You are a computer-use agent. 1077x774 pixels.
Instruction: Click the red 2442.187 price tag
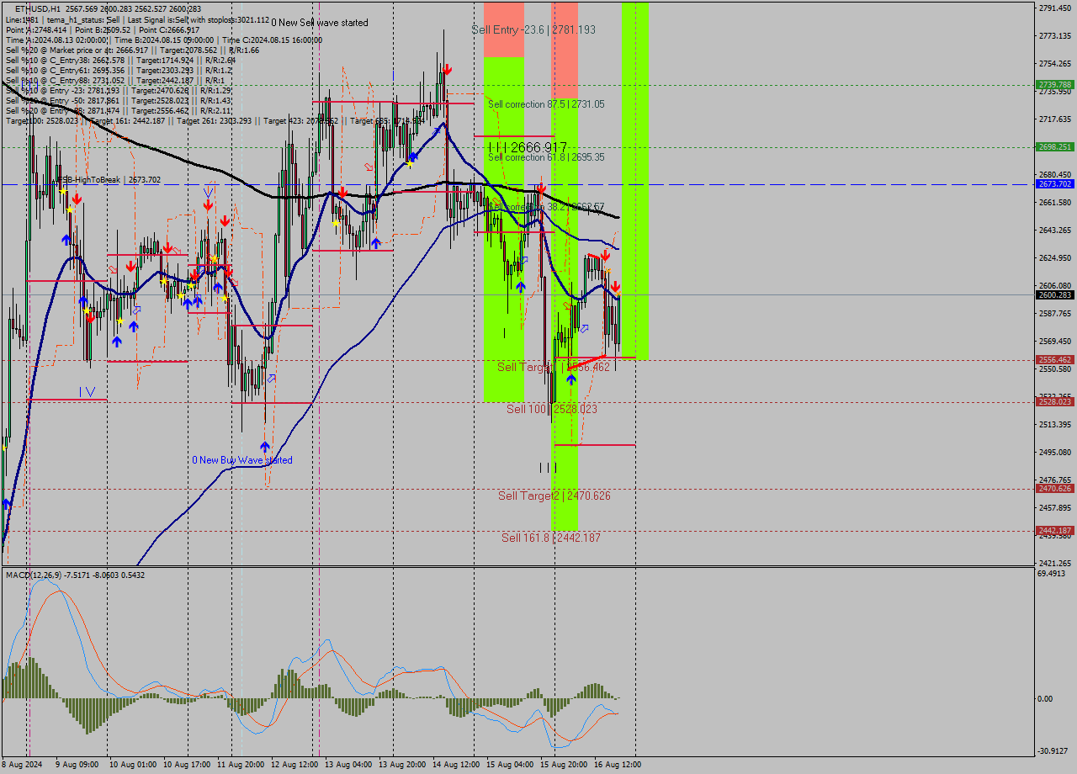[x=1055, y=531]
